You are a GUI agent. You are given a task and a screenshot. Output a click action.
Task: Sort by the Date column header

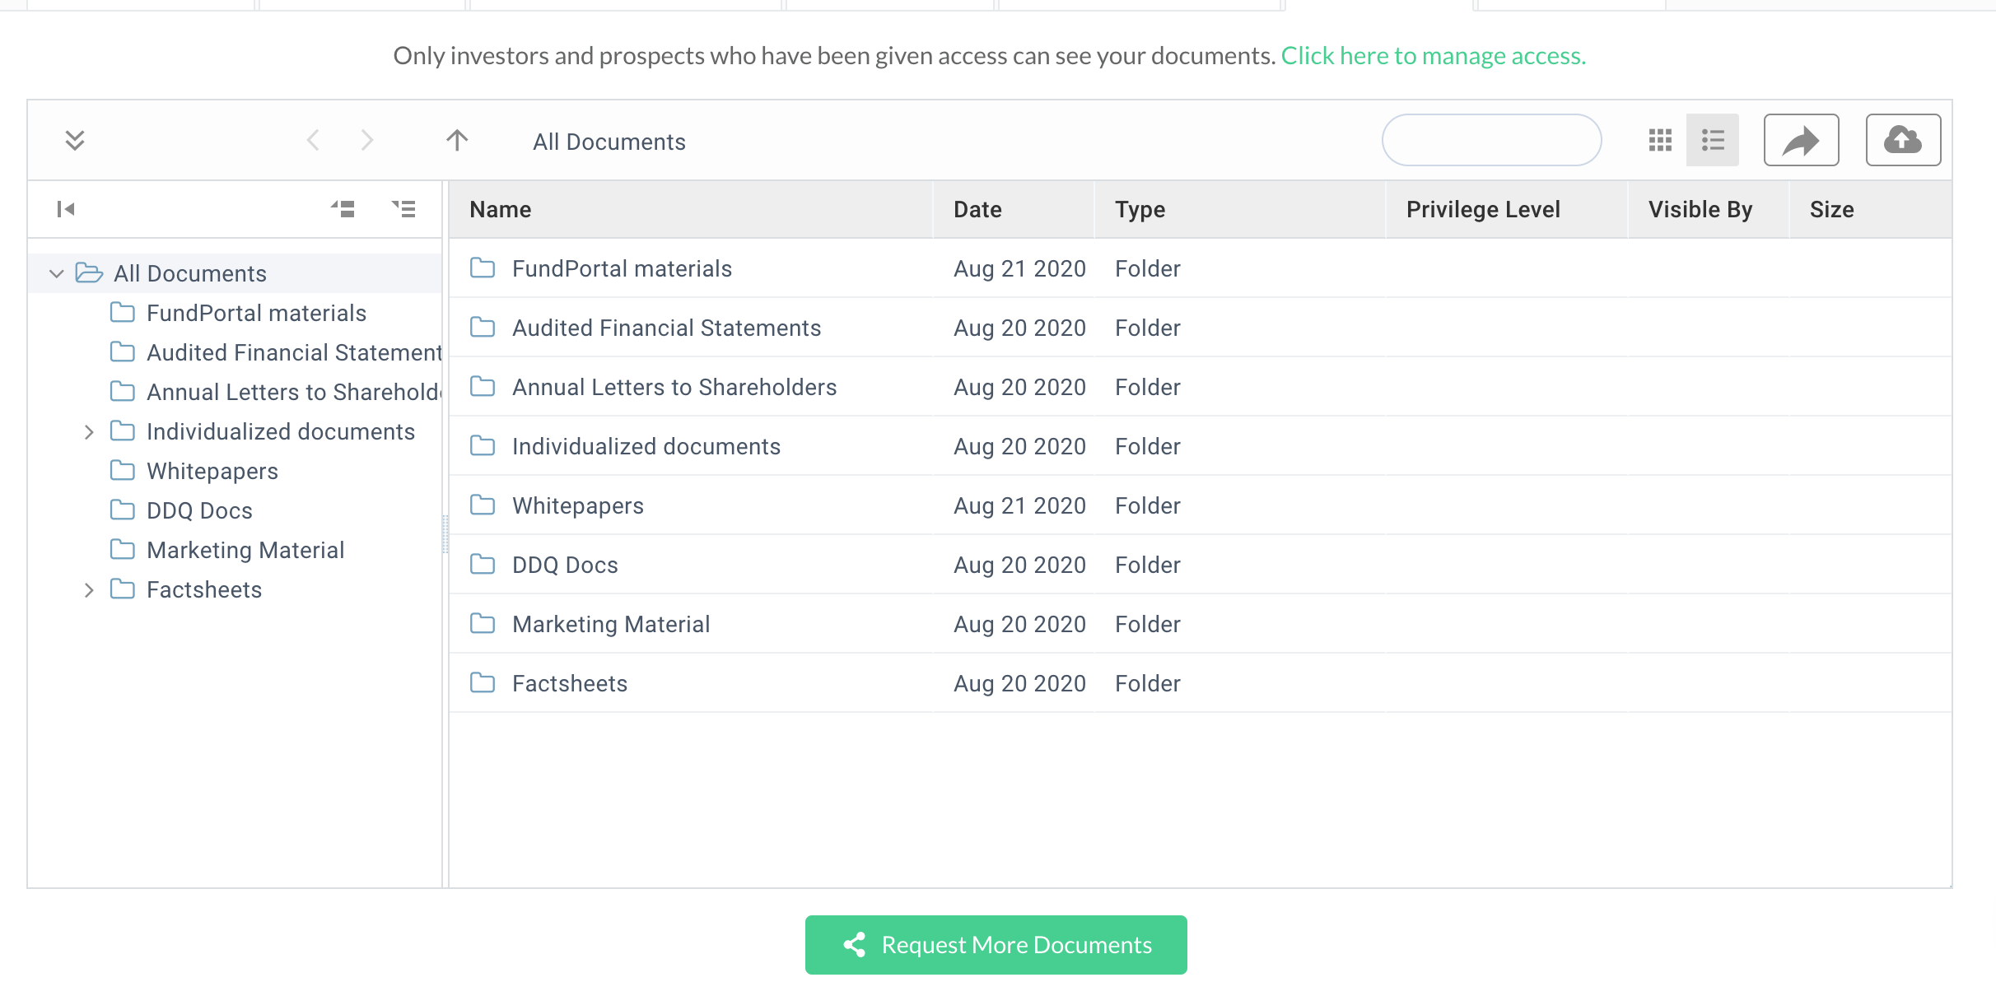(x=978, y=210)
